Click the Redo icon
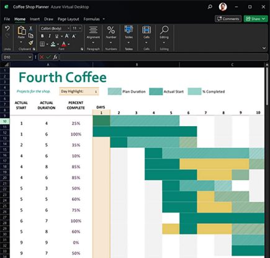270x258 pixels. tap(7, 35)
